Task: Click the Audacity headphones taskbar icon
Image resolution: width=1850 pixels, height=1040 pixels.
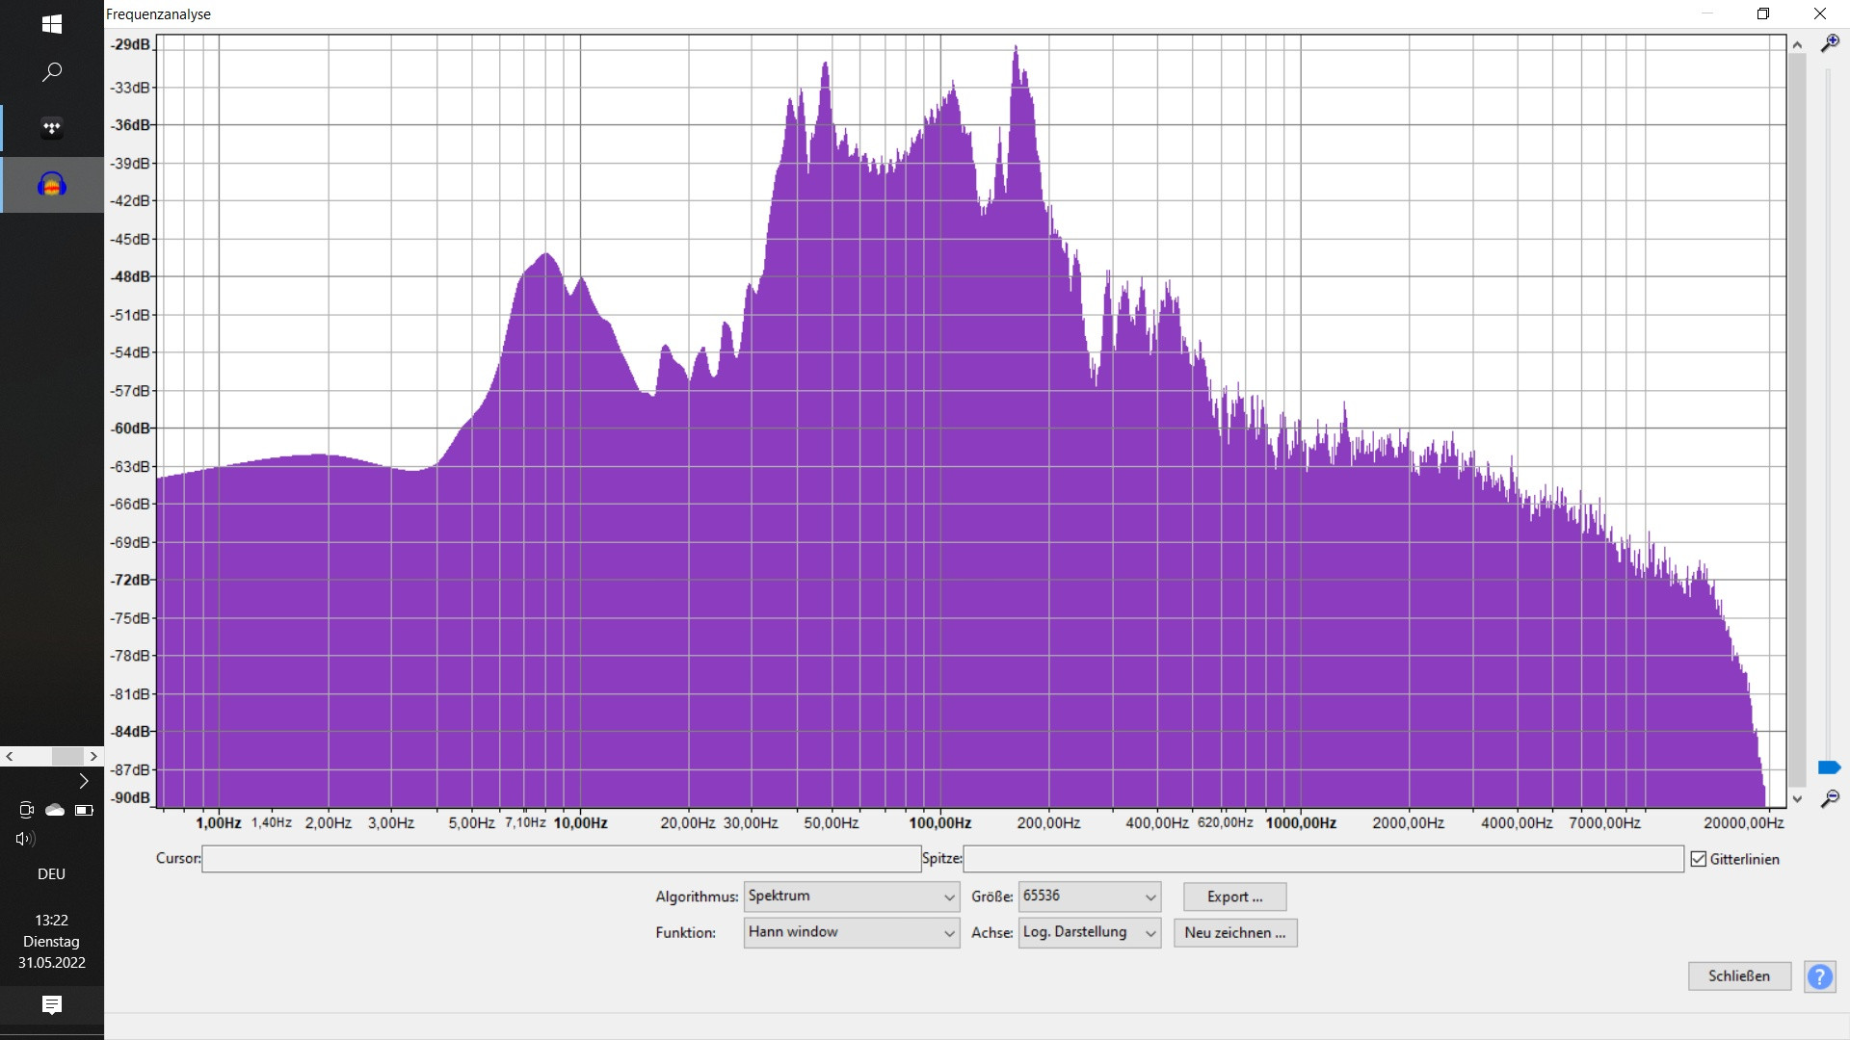Action: pos(52,185)
